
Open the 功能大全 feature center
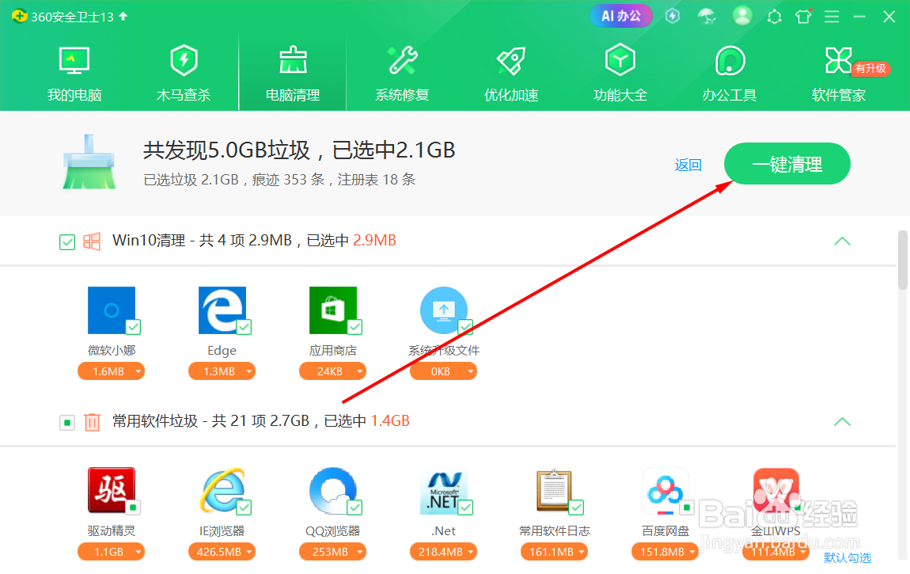[x=620, y=71]
